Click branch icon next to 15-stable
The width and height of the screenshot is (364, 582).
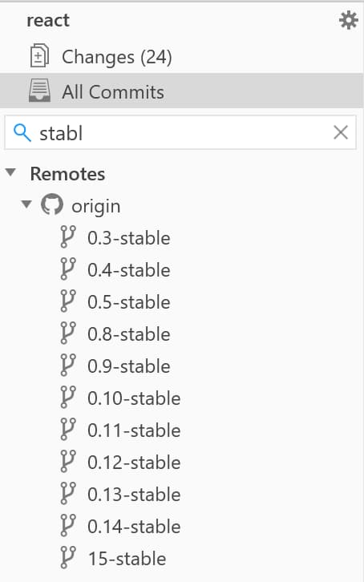[68, 557]
